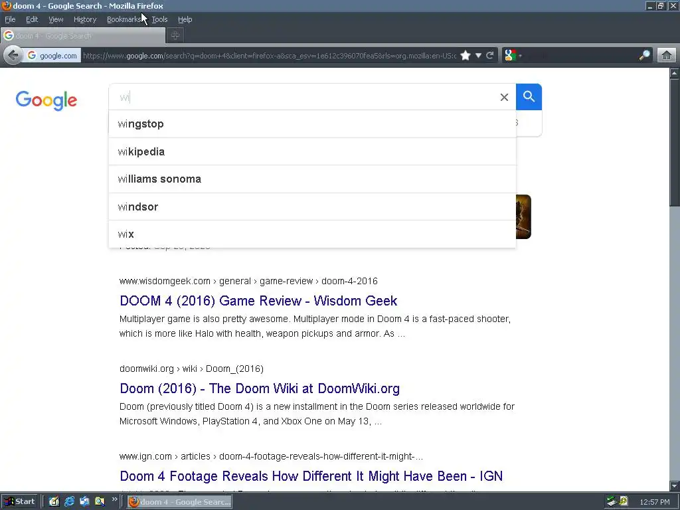Go to the Firefox home page

point(667,56)
